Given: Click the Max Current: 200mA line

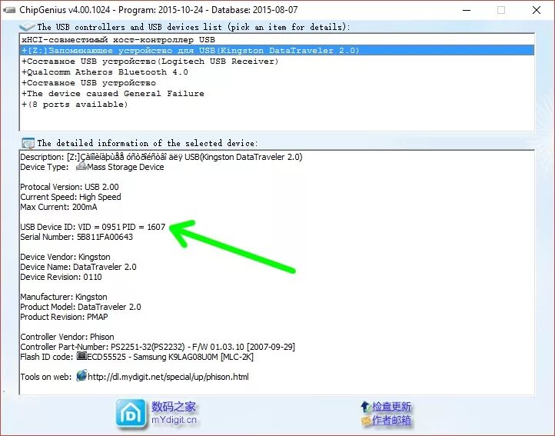Looking at the screenshot, I should tap(58, 207).
